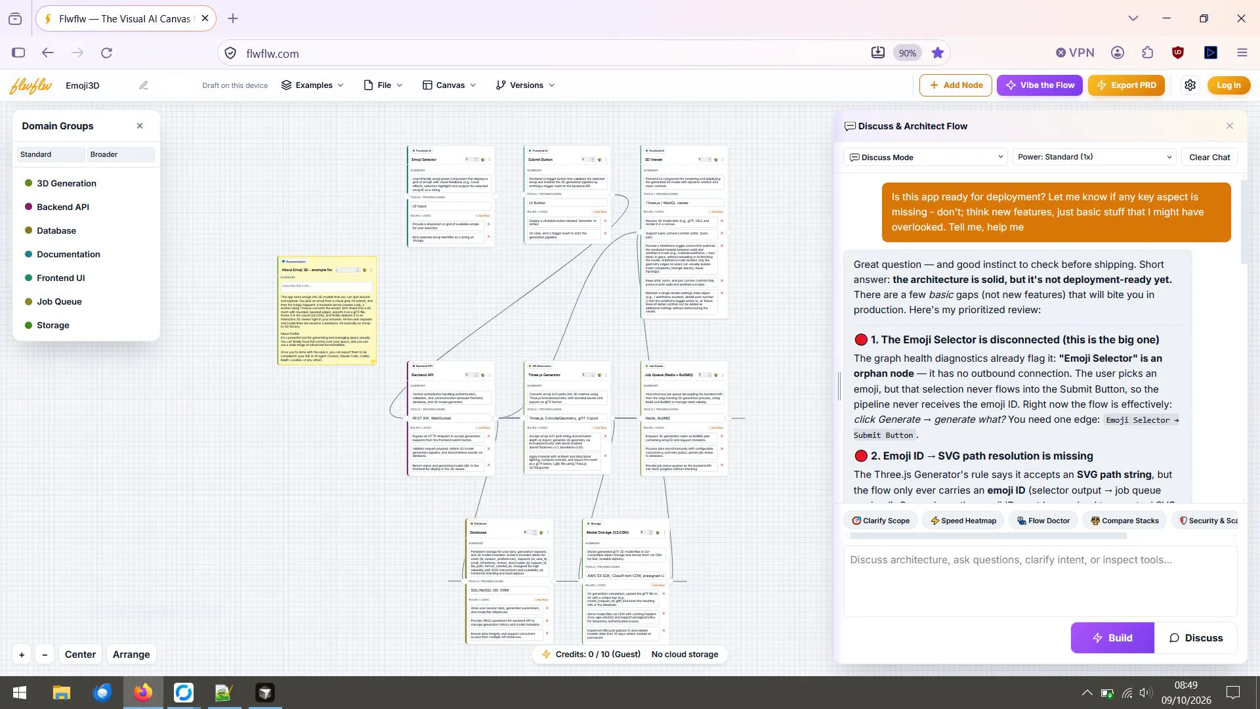Image resolution: width=1260 pixels, height=709 pixels.
Task: Switch domain groups to Standard view
Action: pos(51,154)
